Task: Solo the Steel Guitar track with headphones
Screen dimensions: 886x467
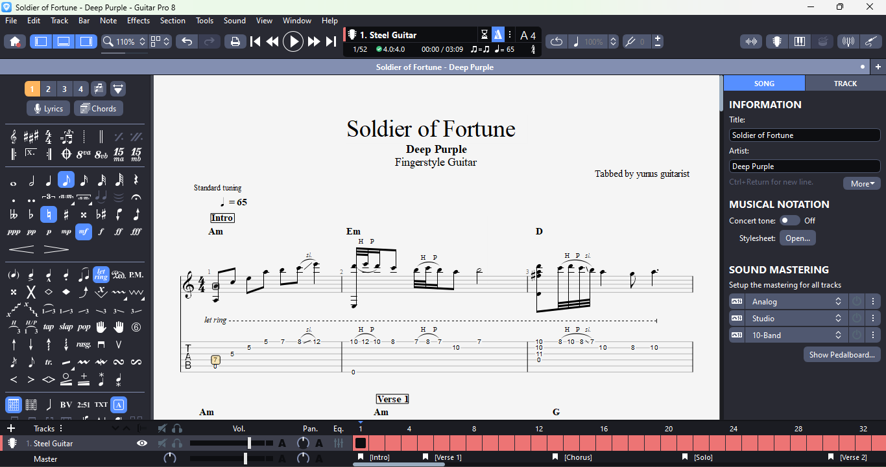Action: click(x=177, y=444)
